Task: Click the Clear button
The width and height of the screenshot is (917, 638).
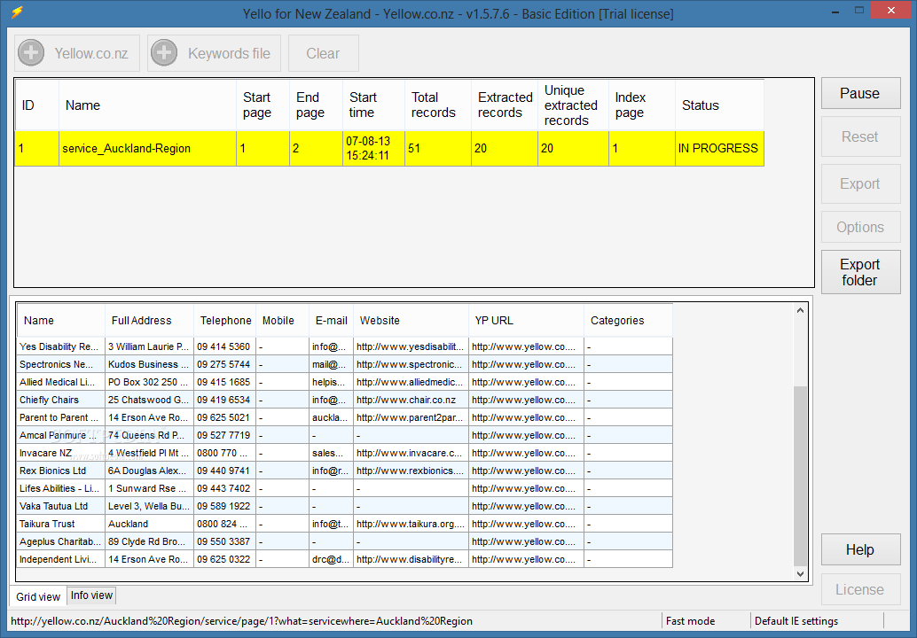Action: click(323, 53)
